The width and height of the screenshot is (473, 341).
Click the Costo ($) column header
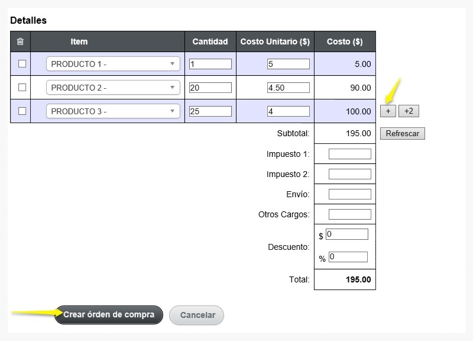pyautogui.click(x=345, y=41)
